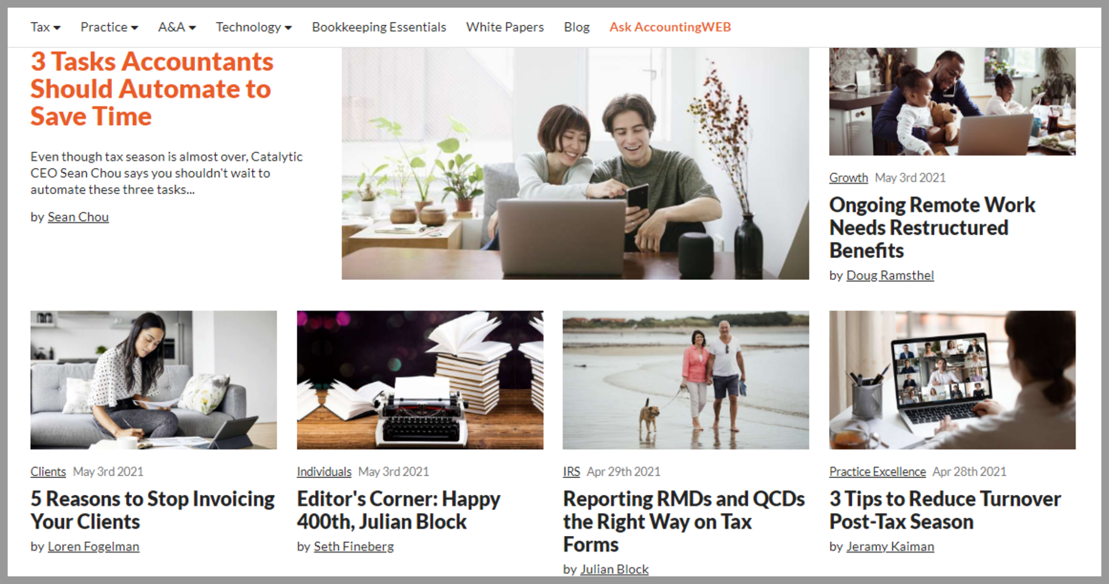
Task: Visit the Blog page
Action: 576,27
